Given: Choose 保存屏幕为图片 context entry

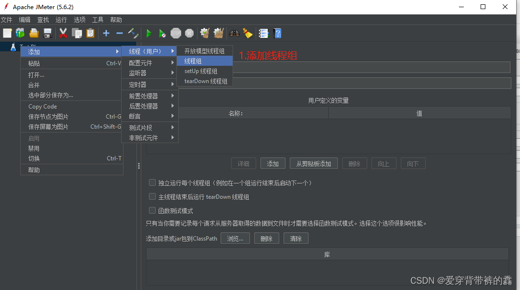Looking at the screenshot, I should (x=71, y=127).
